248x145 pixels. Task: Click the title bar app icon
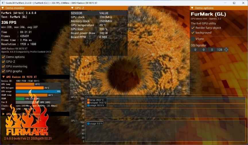3,3
